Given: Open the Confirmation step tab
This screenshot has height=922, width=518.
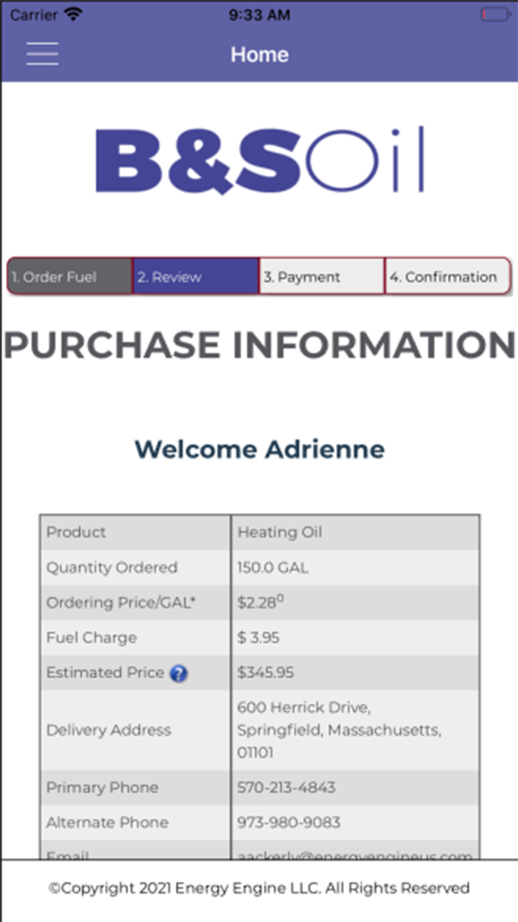Looking at the screenshot, I should coord(447,277).
